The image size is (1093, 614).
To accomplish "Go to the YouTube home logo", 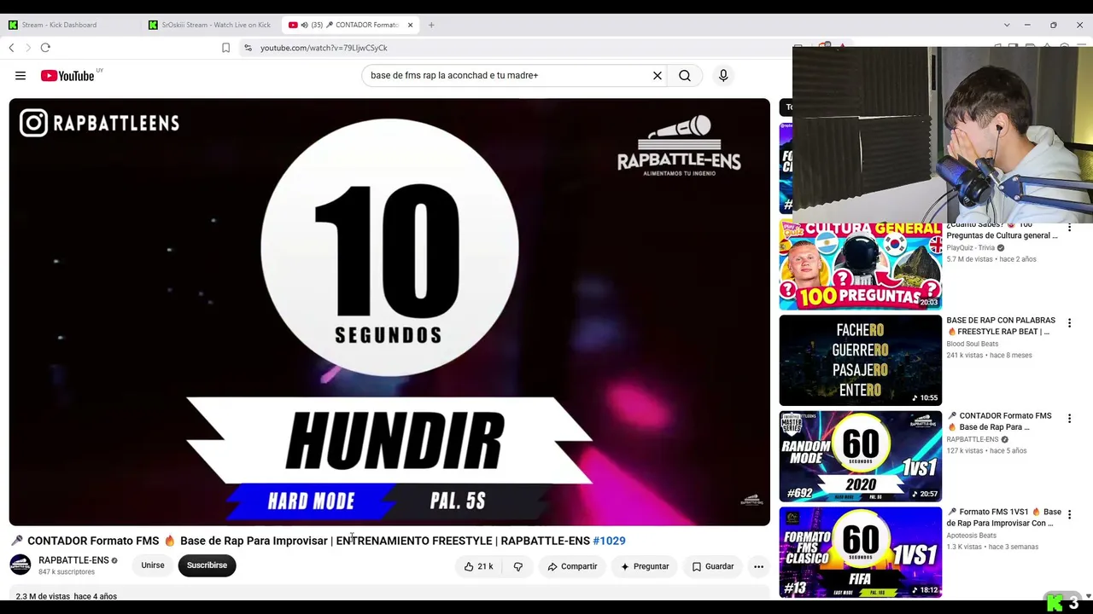I will coord(67,76).
